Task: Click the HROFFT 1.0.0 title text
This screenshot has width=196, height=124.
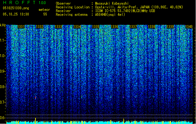Action: click(x=25, y=2)
